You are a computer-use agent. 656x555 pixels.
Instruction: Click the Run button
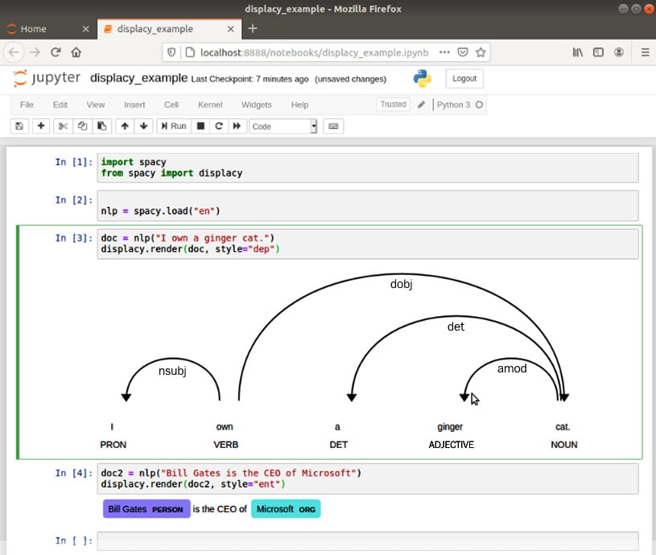[174, 126]
